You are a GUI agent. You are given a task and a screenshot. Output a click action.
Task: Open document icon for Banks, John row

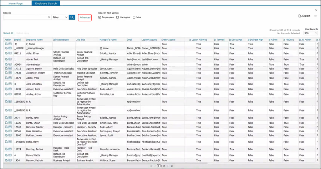[x=6, y=118]
